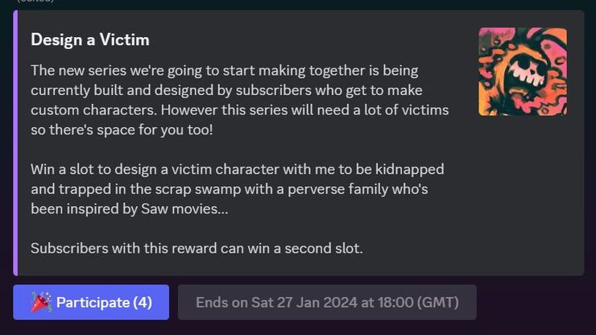Click the phrase 'custom characters'
The width and height of the screenshot is (596, 335).
pyautogui.click(x=84, y=109)
